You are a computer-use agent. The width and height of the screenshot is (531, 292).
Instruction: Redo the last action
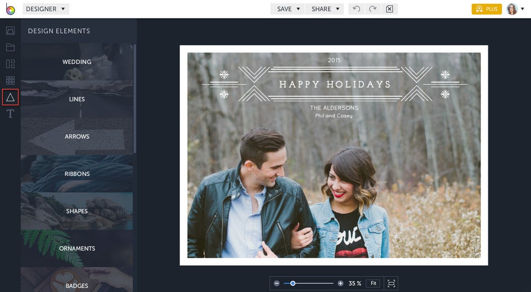point(372,9)
